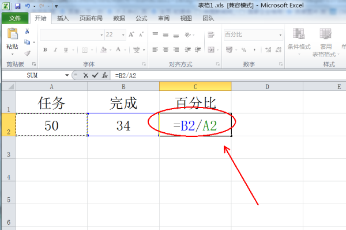
Task: Align text to the left
Action: pyautogui.click(x=155, y=50)
